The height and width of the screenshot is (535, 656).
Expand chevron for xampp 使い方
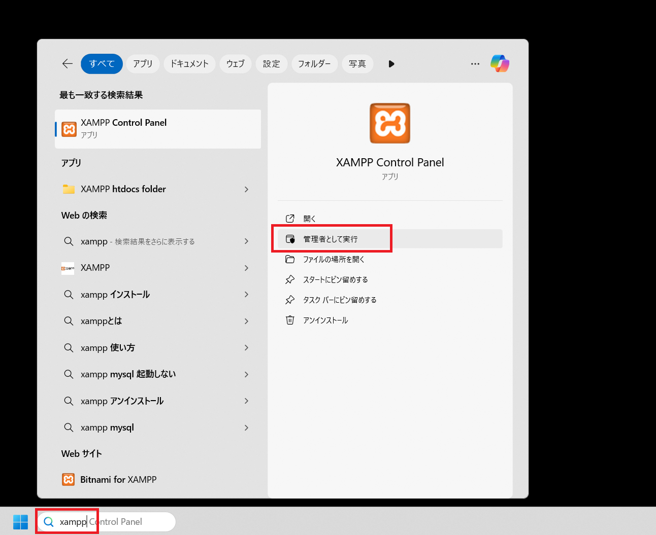coord(247,347)
